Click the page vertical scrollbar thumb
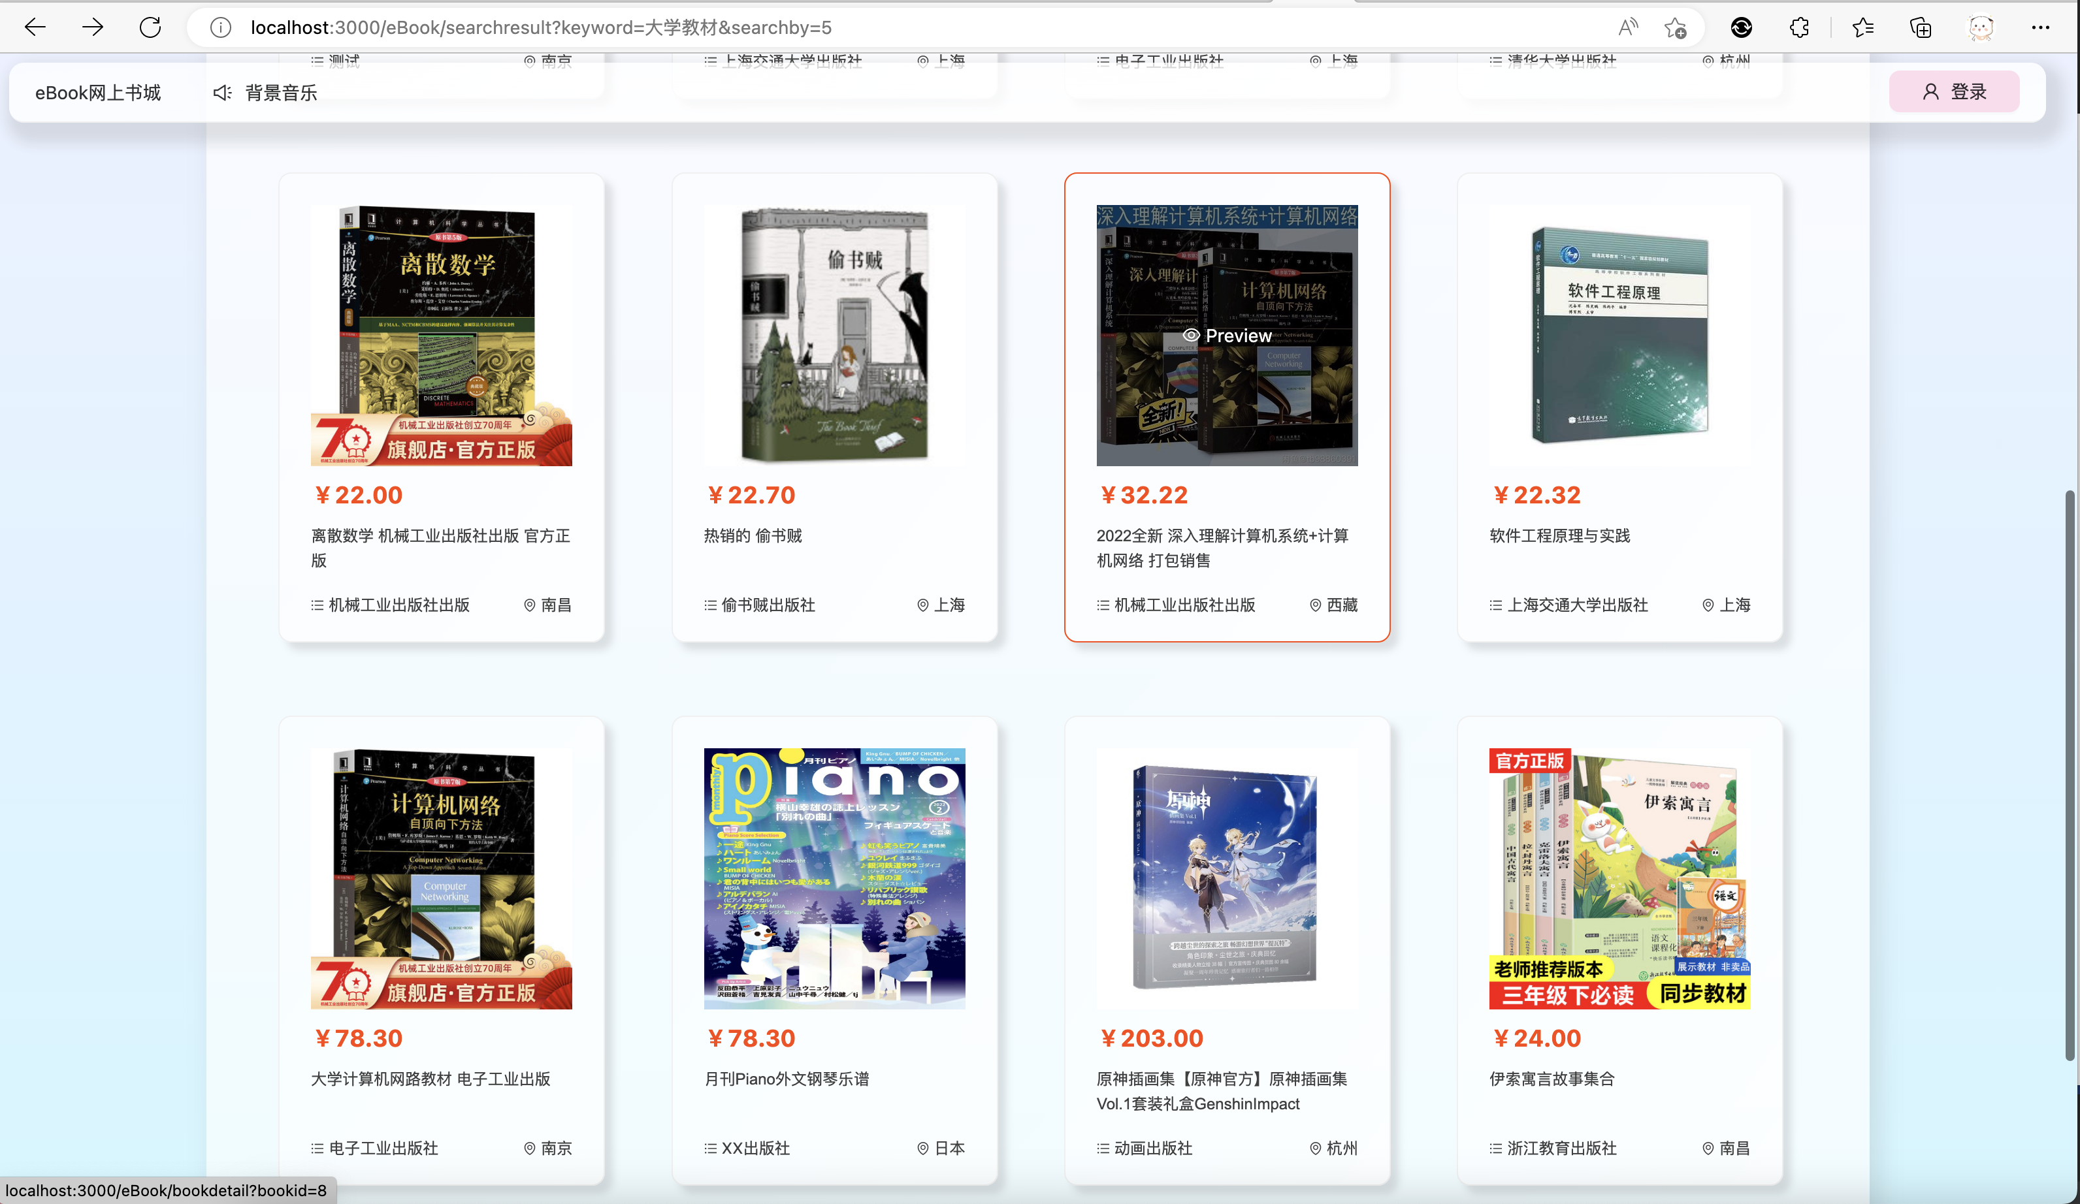 point(2070,776)
